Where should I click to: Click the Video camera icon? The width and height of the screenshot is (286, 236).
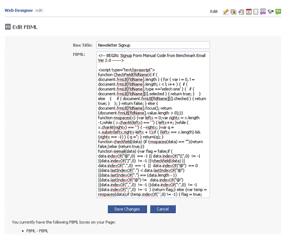(x=270, y=12)
